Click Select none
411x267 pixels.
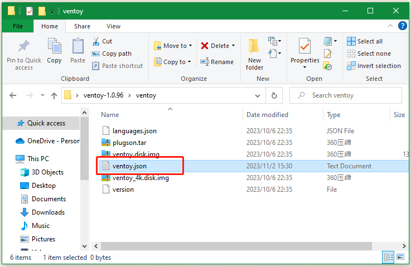point(369,54)
